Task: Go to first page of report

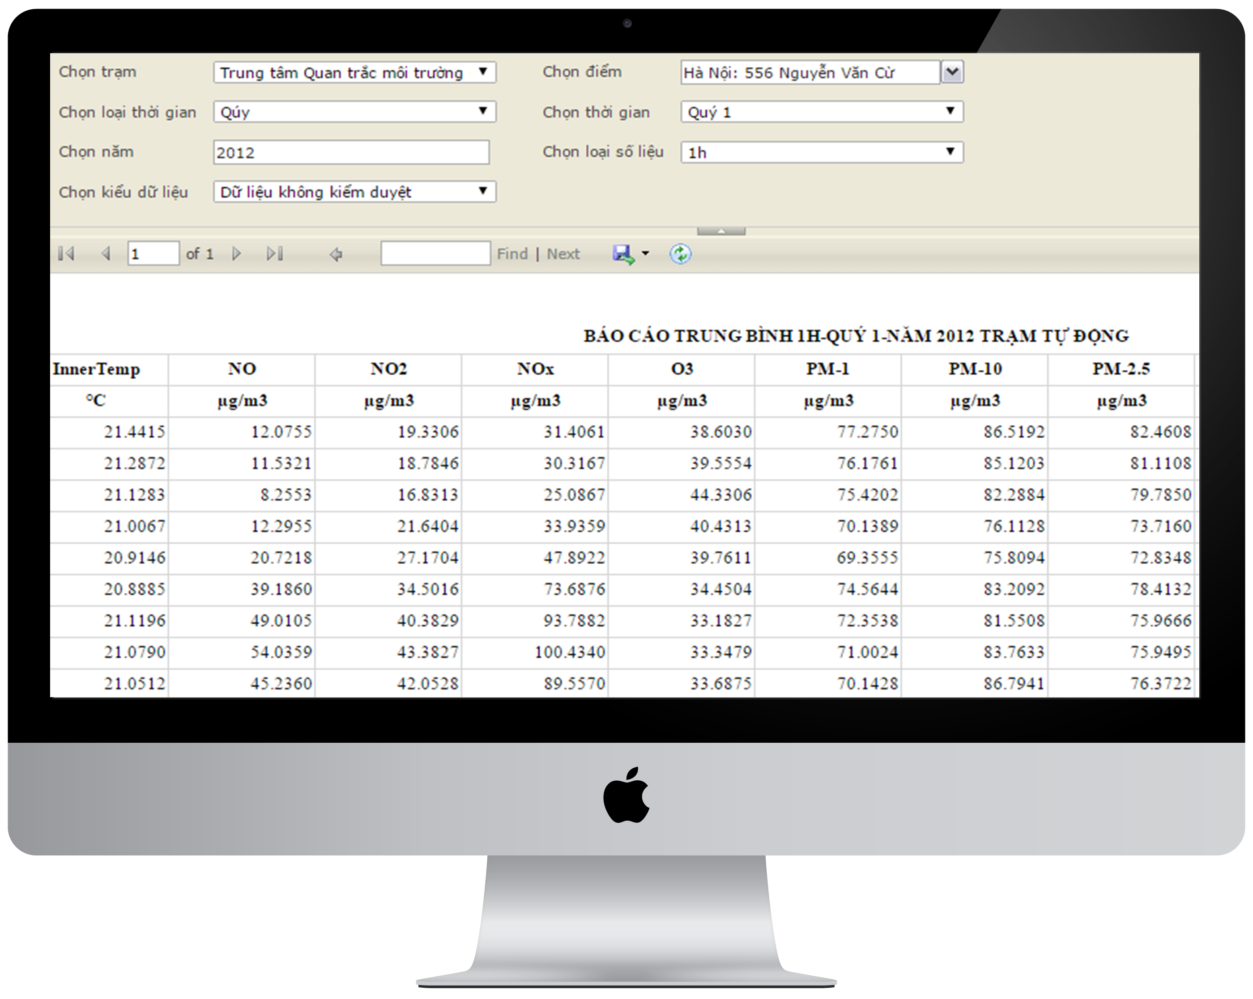Action: pos(66,254)
